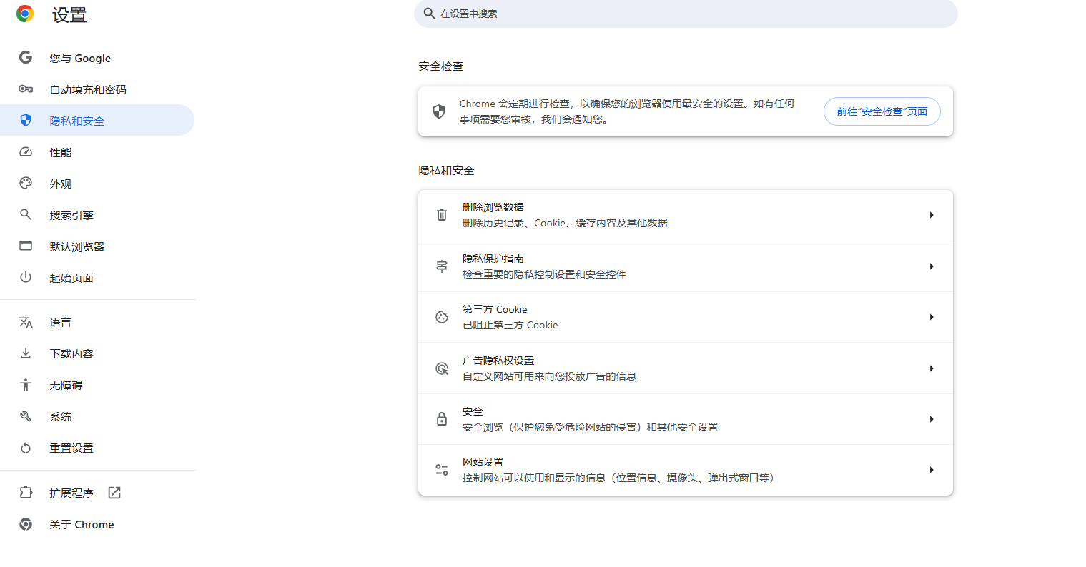Image resolution: width=1086 pixels, height=567 pixels.
Task: Click the 已阻止第三方 Cookie description
Action: tap(510, 325)
